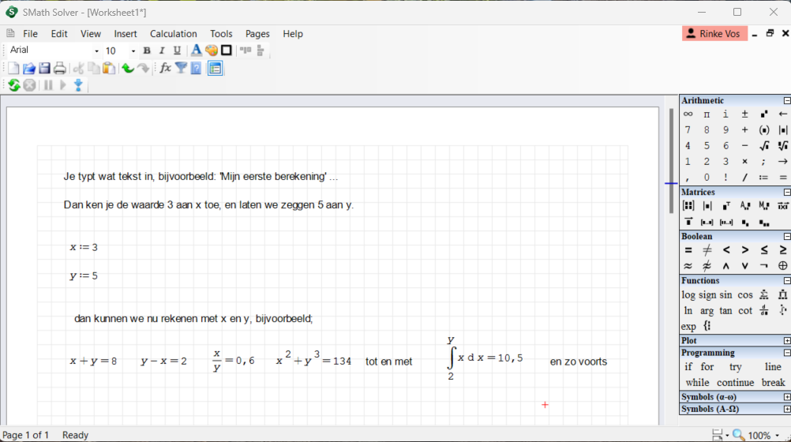Toggle Underline text formatting
This screenshot has width=791, height=442.
click(x=177, y=51)
